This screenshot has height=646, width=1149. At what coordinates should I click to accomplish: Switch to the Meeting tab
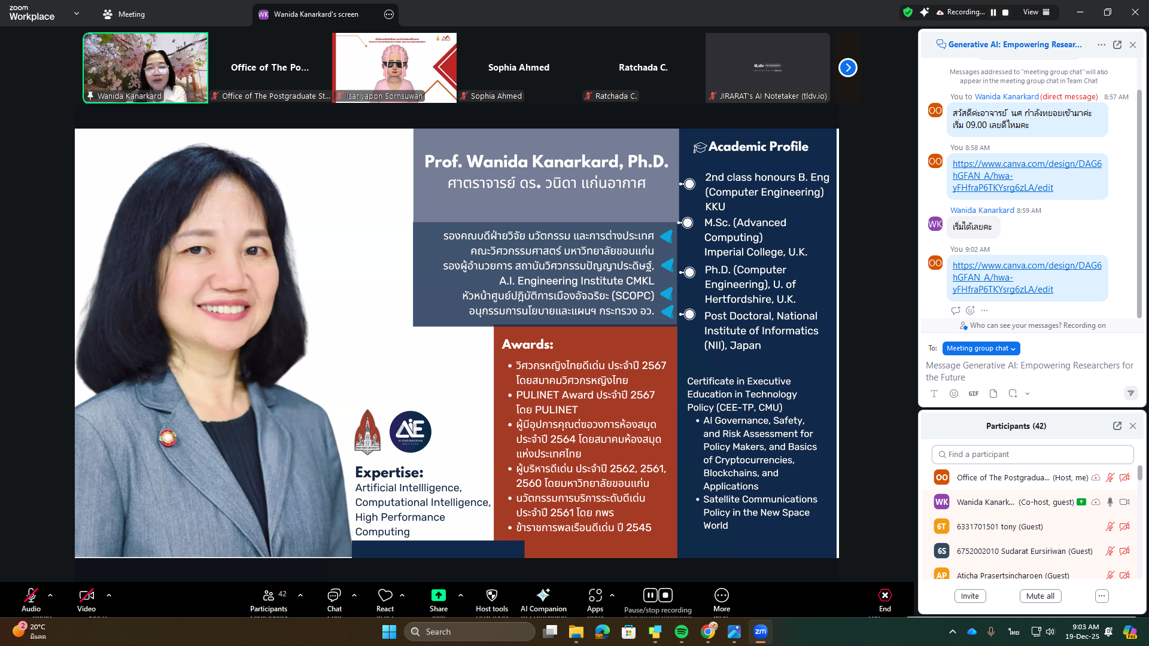(124, 14)
